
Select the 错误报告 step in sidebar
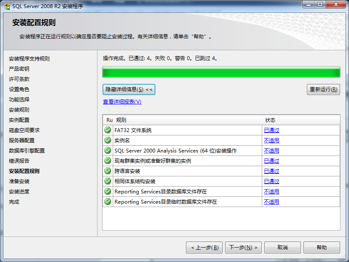(19, 161)
